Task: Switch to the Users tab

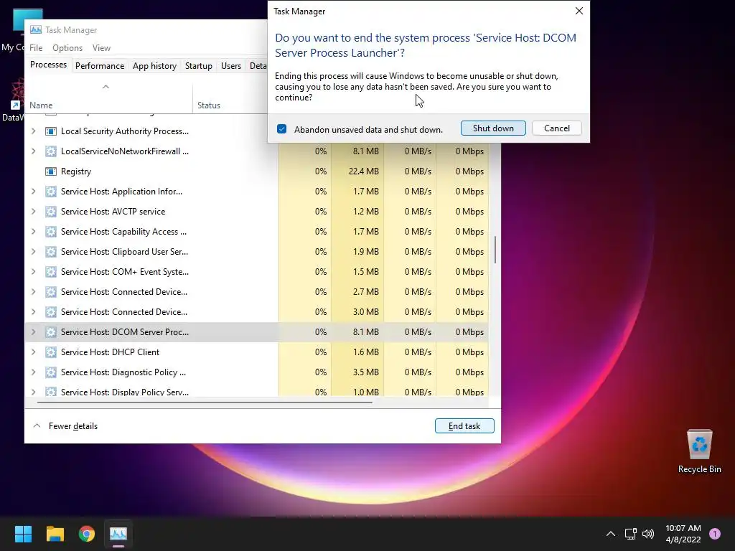Action: (231, 66)
